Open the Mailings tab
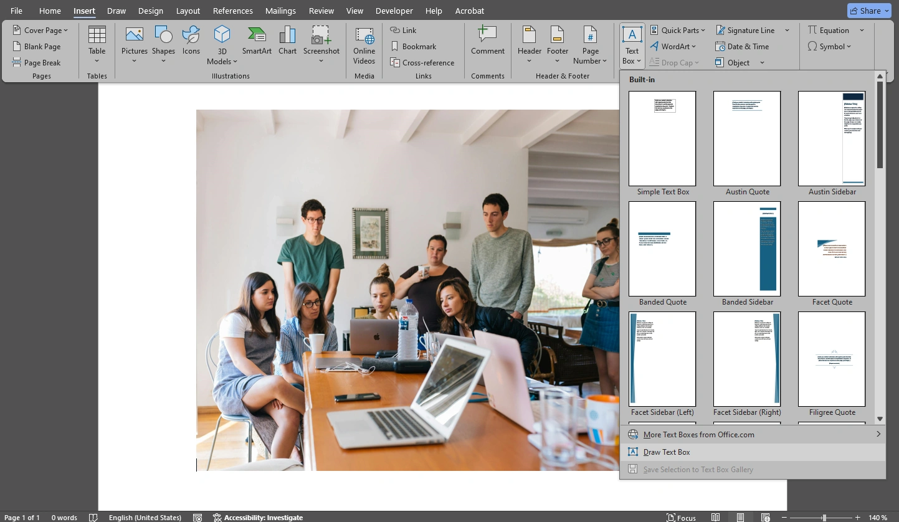 280,11
